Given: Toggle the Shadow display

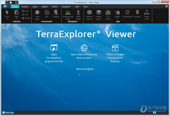Looking at the screenshot, I should tap(56, 14).
